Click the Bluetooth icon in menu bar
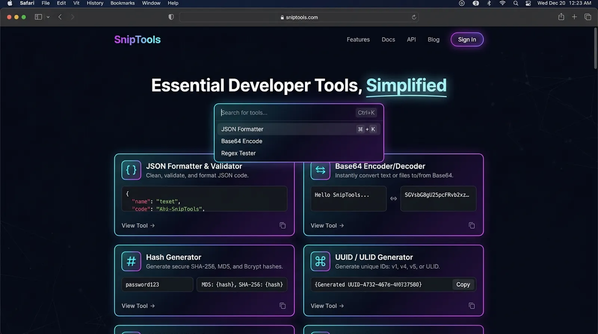The image size is (598, 334). click(x=489, y=3)
